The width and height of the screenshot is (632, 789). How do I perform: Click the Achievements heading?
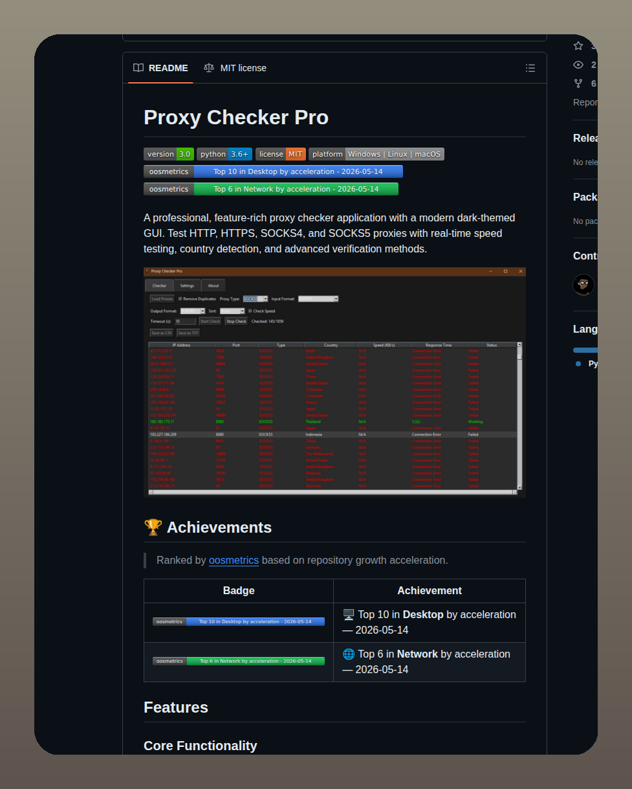coord(208,527)
